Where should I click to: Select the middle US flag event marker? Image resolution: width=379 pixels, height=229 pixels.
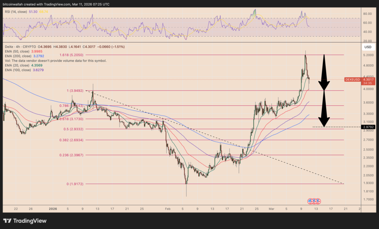[314, 201]
